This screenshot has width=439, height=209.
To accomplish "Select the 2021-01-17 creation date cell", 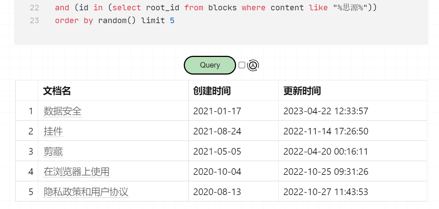I will (217, 111).
